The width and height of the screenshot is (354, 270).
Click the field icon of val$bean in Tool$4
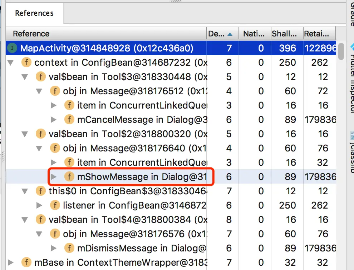coord(41,220)
